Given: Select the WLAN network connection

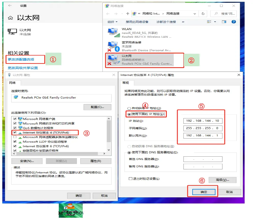Looking at the screenshot, I should (x=139, y=33).
